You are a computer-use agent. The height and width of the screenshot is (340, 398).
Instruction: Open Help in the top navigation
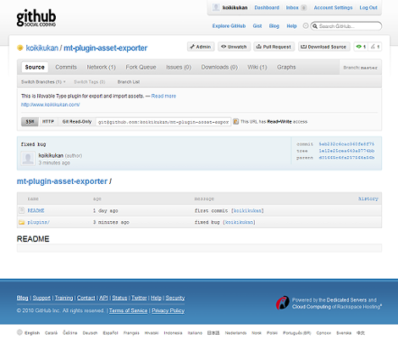coord(291,26)
